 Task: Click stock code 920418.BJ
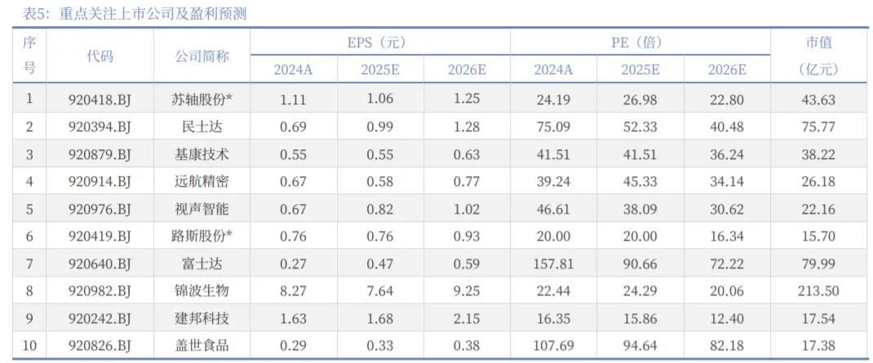(100, 100)
